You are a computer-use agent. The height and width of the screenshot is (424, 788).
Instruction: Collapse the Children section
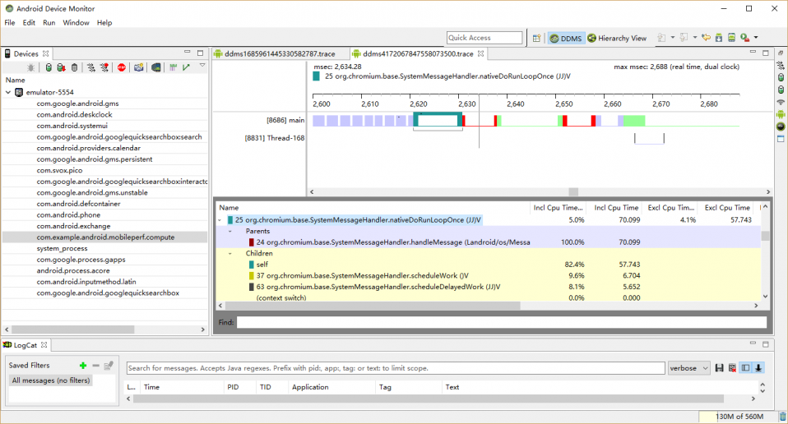[230, 253]
